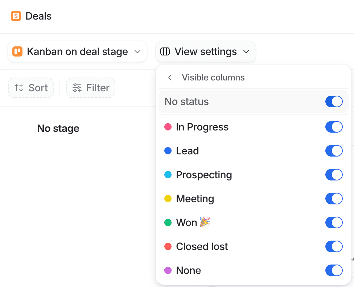Select the Meeting entry in column list
The height and width of the screenshot is (287, 354).
(195, 199)
